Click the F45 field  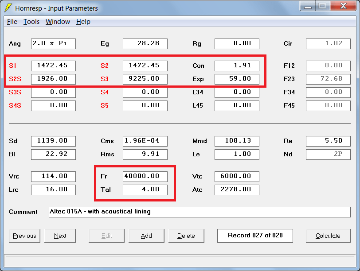click(328, 106)
